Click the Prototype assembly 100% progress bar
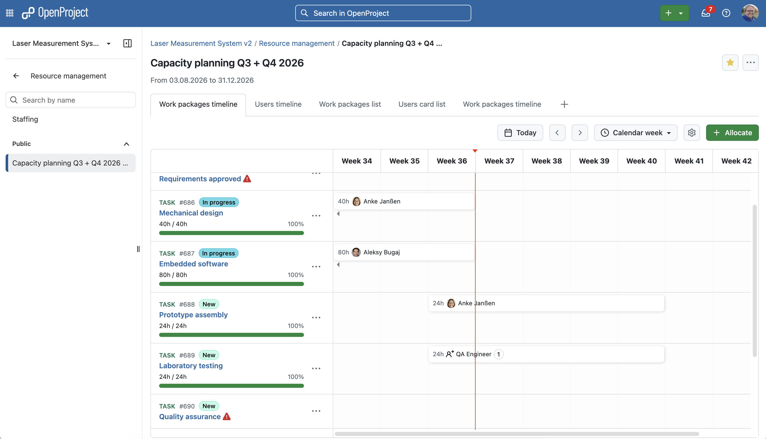 pyautogui.click(x=231, y=335)
